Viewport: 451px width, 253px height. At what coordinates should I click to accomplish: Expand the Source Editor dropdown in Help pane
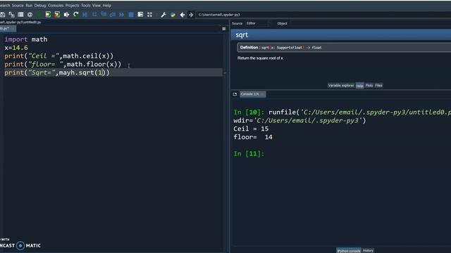coord(259,23)
